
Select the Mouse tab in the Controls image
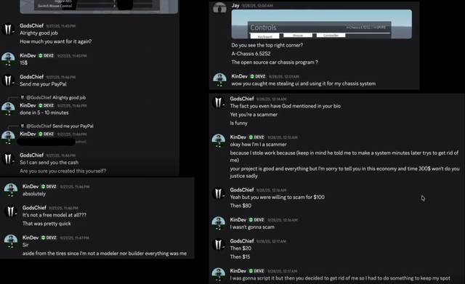click(x=298, y=36)
